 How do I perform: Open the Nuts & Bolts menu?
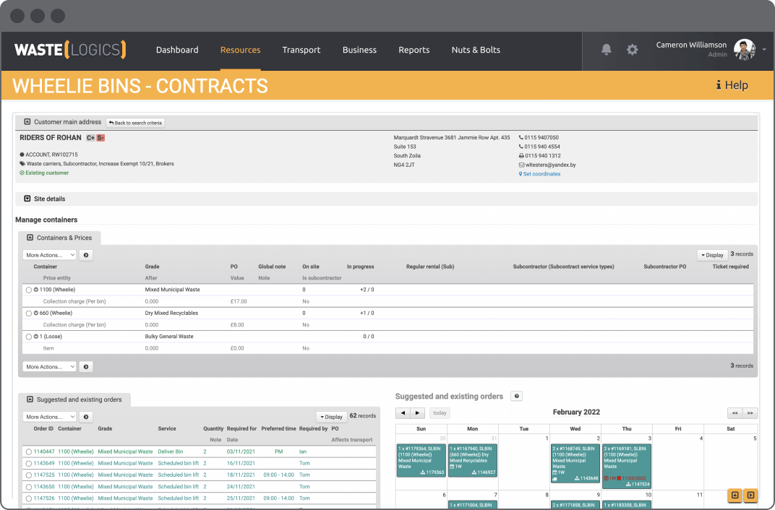point(476,50)
